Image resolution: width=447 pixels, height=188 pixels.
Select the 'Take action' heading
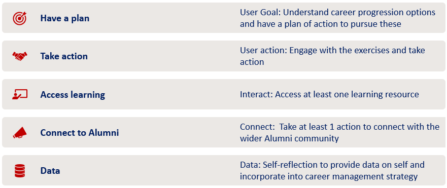pyautogui.click(x=64, y=56)
